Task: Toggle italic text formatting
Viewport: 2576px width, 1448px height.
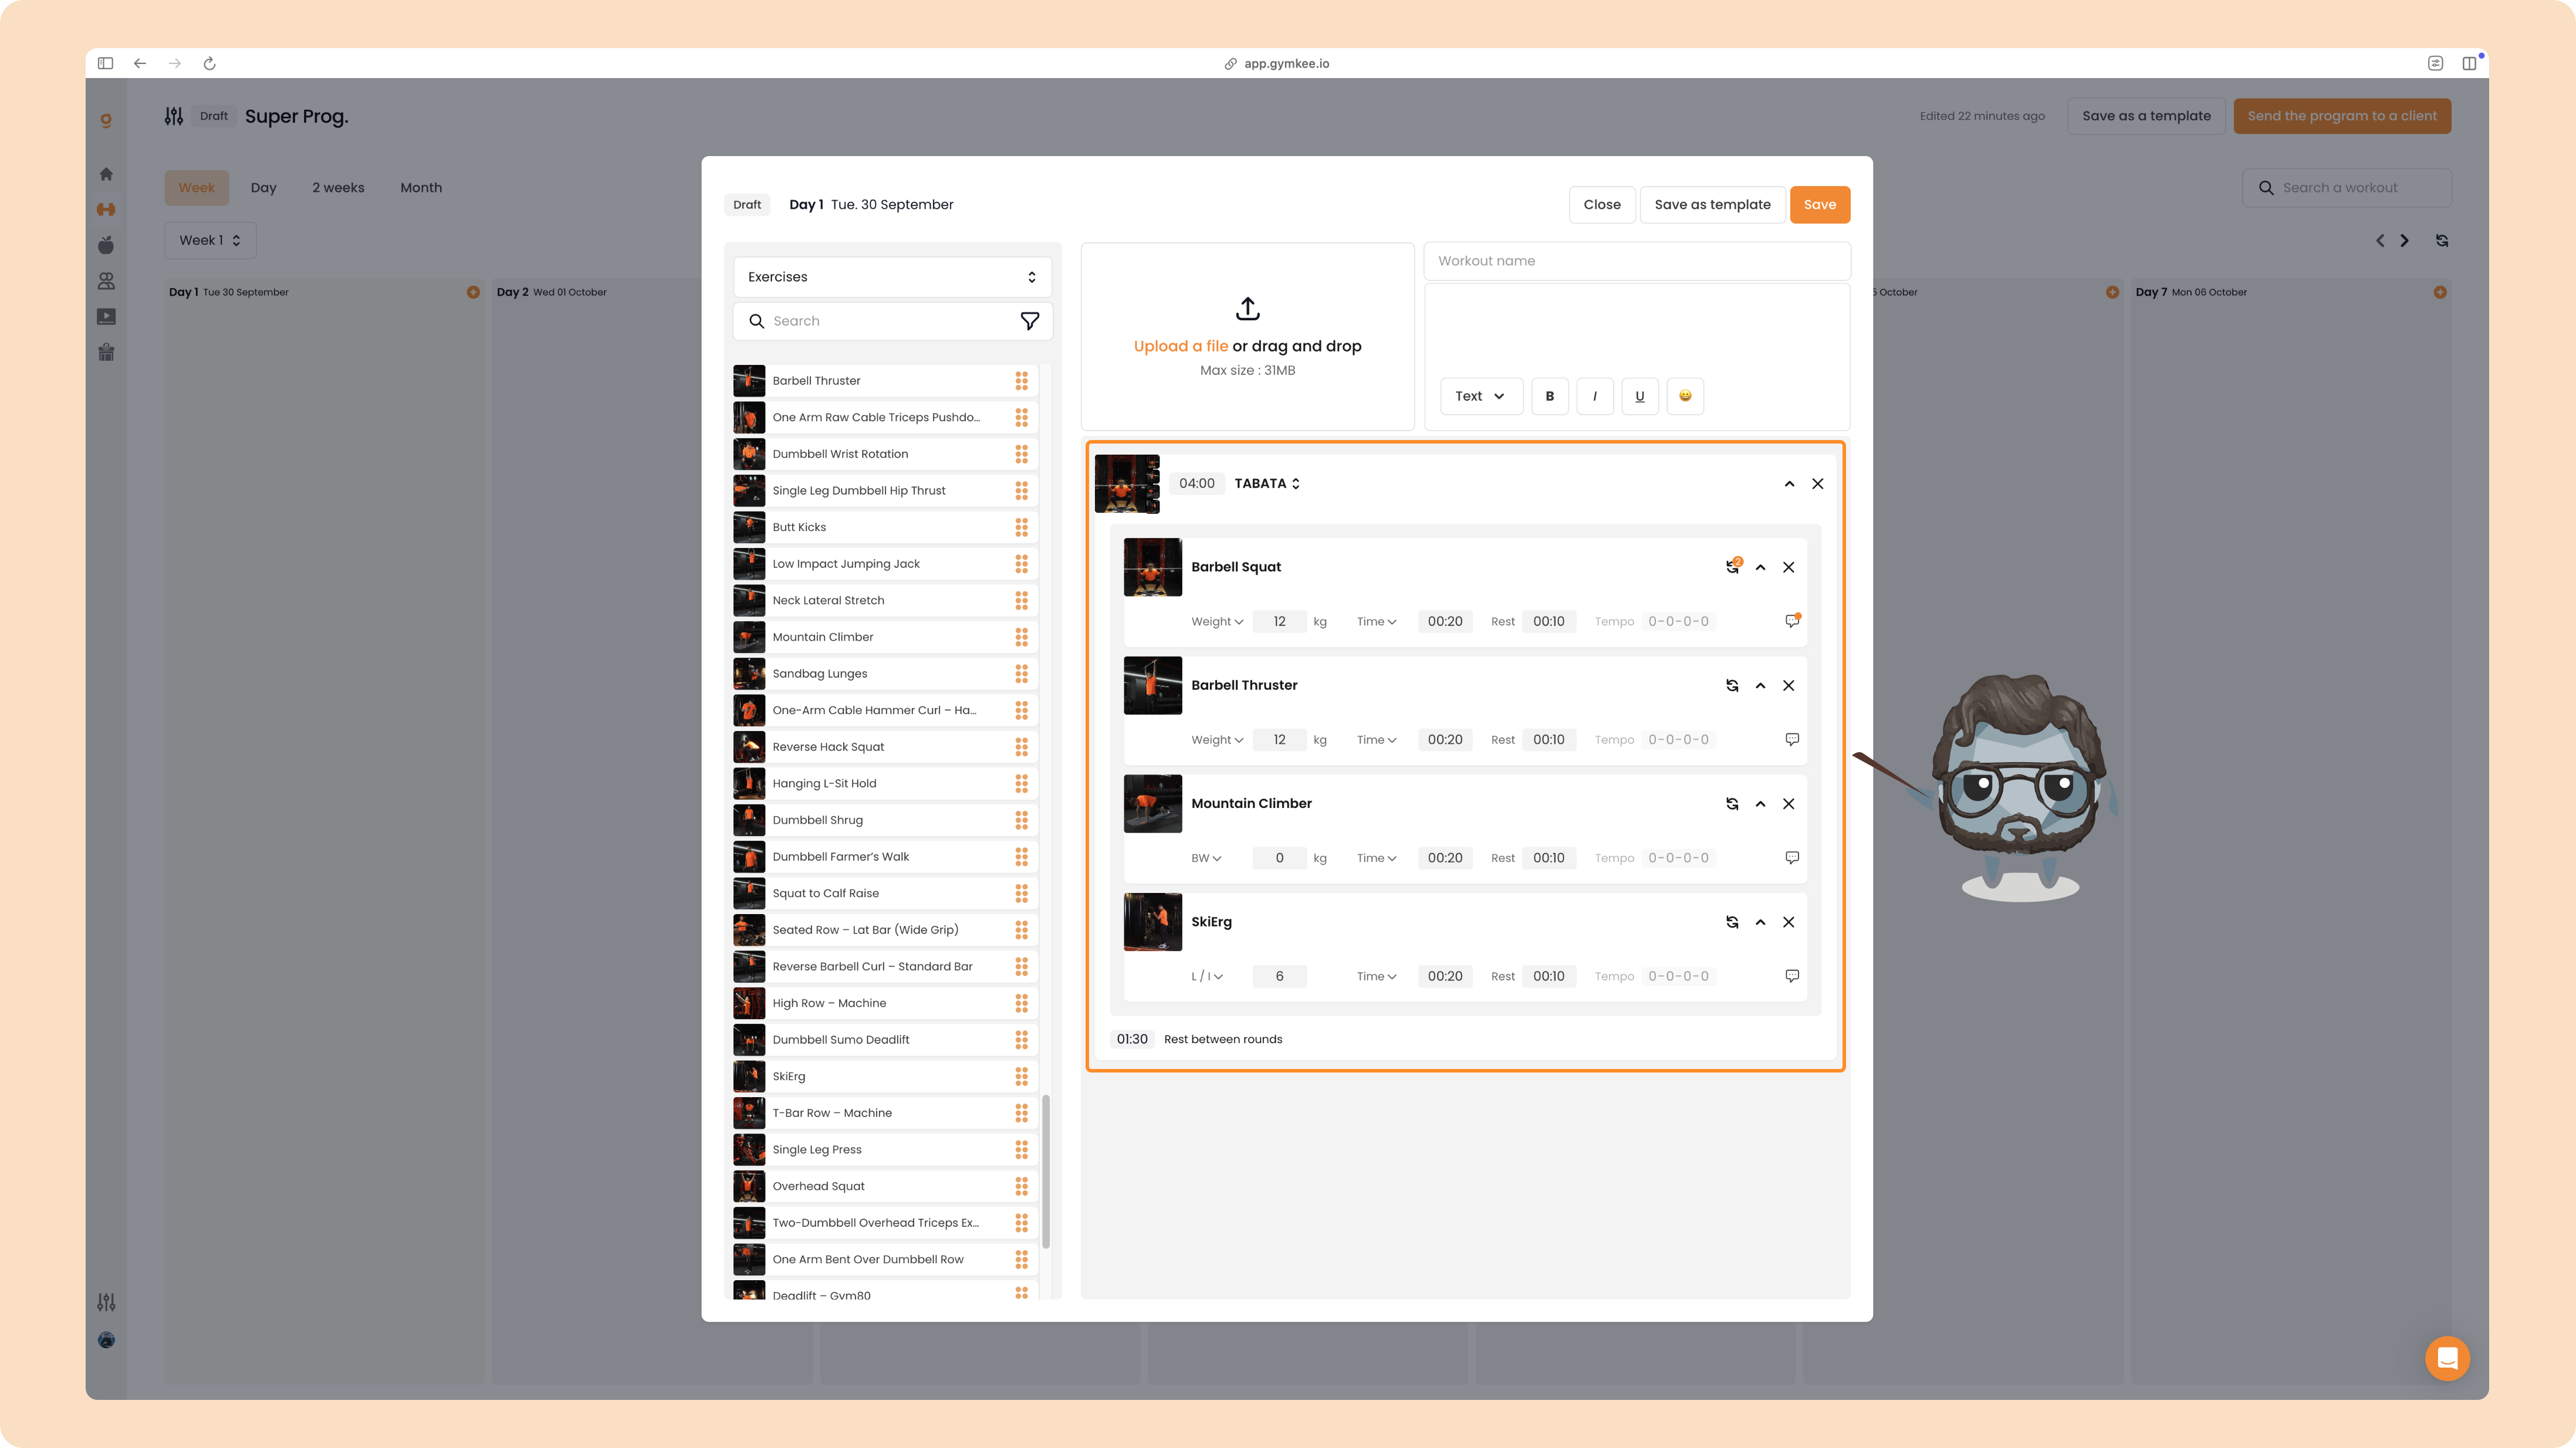Action: pyautogui.click(x=1595, y=396)
